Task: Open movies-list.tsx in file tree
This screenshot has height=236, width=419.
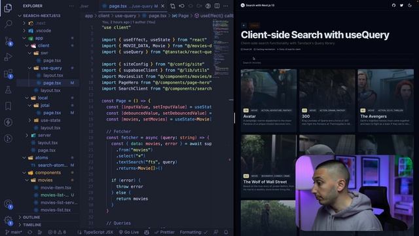Action: pos(55,210)
